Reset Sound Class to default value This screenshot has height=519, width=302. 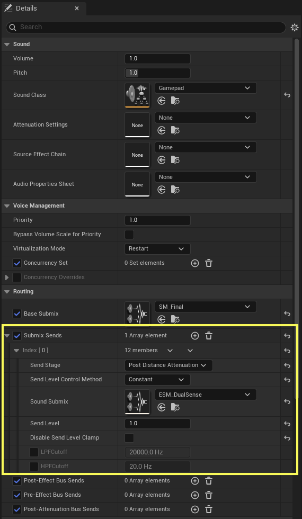[287, 95]
